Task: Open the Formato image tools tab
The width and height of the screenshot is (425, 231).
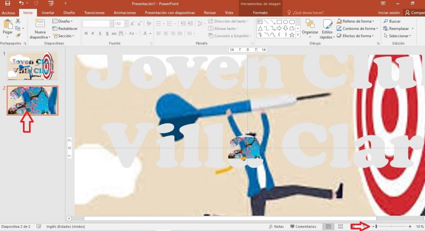Action: [260, 13]
